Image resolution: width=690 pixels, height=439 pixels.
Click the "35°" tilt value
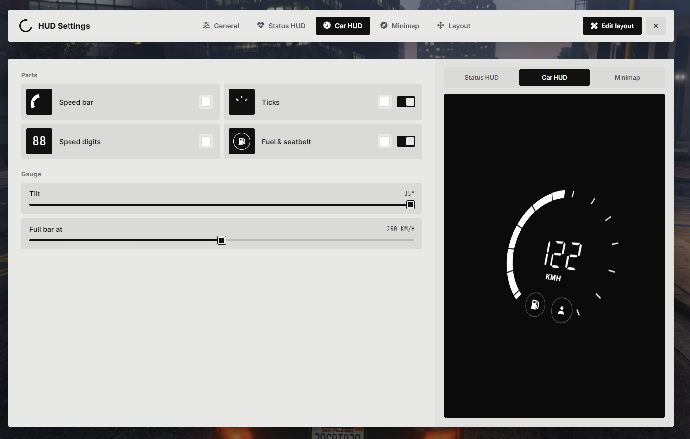[x=409, y=194]
